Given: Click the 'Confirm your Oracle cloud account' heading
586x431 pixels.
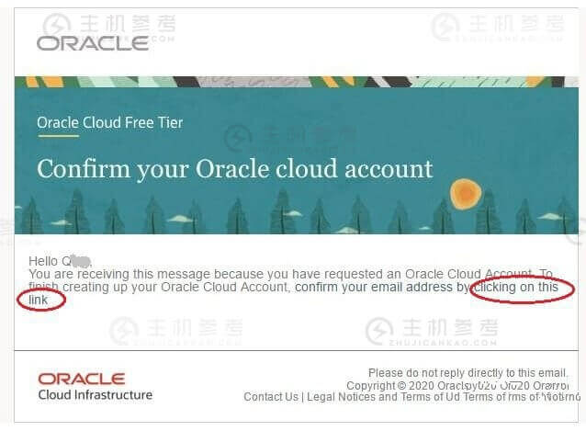Looking at the screenshot, I should (235, 169).
